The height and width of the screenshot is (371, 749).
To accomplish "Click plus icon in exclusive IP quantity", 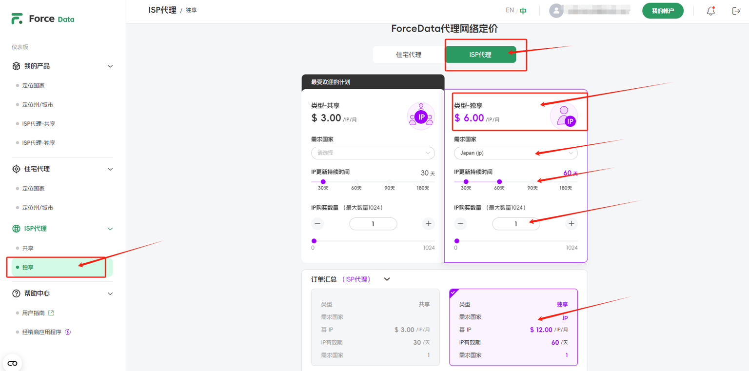I will pyautogui.click(x=571, y=224).
